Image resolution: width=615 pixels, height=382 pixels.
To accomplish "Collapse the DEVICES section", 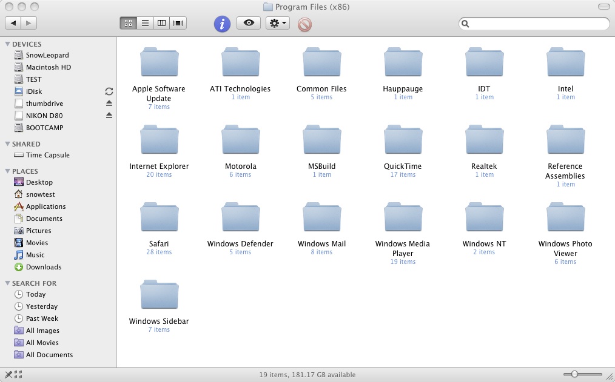I will 8,44.
